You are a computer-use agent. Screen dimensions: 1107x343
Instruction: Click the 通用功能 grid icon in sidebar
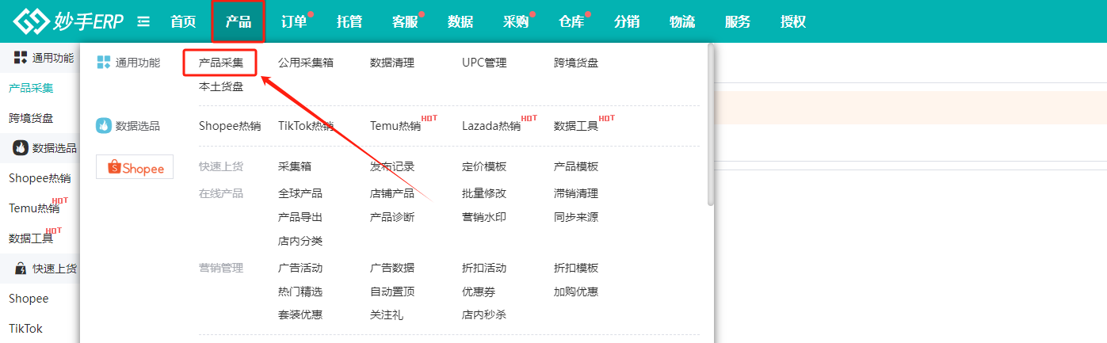(21, 57)
